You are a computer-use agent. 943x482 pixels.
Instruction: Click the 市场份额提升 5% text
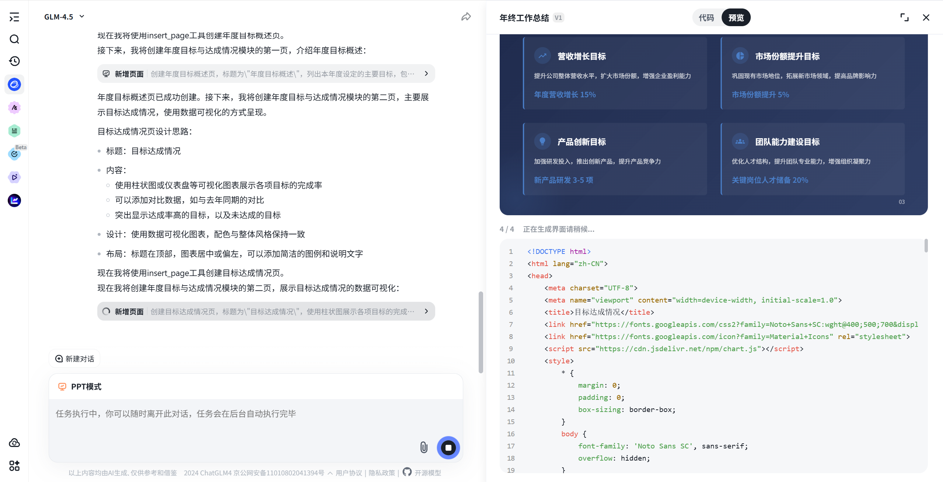coord(760,95)
